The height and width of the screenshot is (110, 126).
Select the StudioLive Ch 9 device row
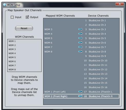tap(81, 56)
